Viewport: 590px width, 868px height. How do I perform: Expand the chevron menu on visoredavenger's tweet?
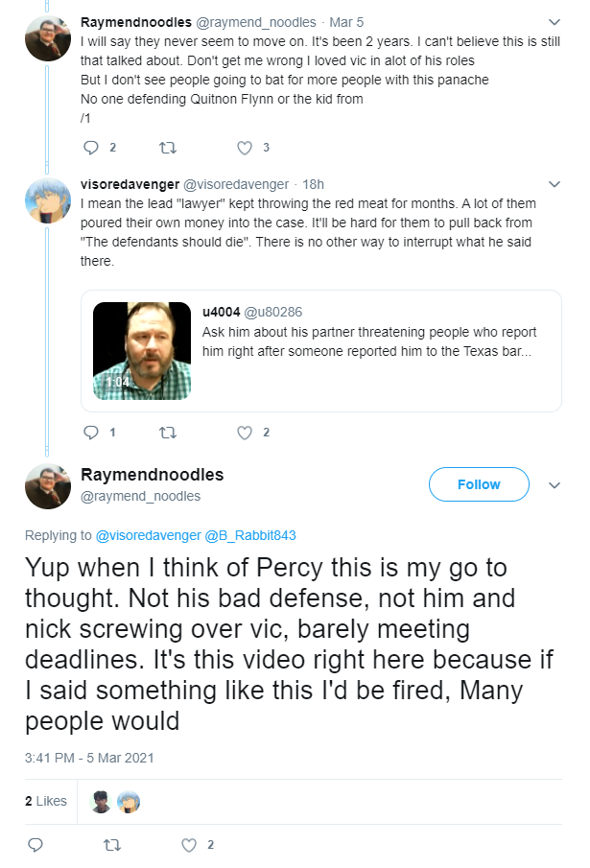pyautogui.click(x=555, y=184)
